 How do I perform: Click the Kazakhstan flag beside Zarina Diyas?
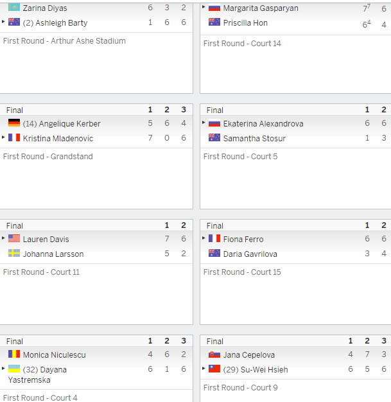coord(14,7)
